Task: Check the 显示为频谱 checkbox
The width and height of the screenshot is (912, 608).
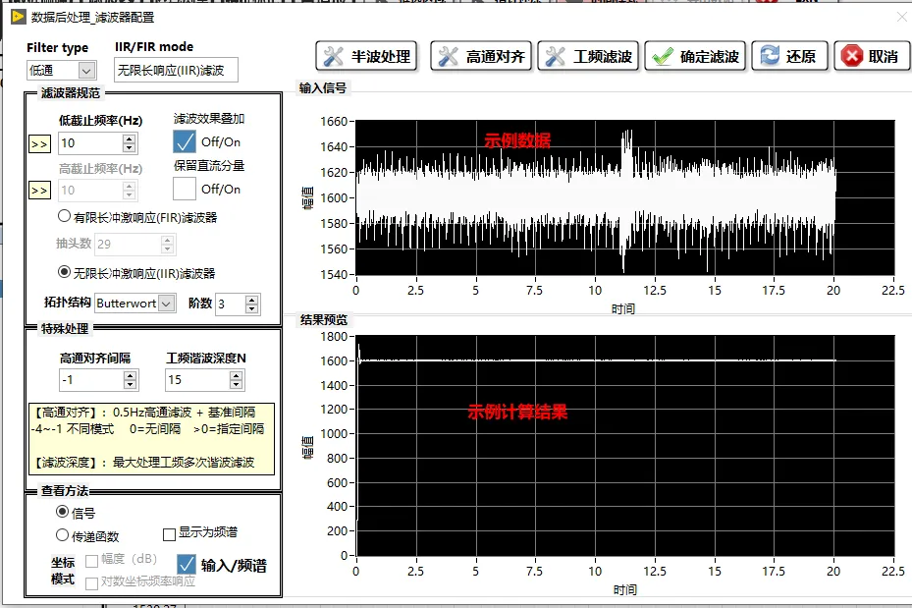Action: click(169, 534)
